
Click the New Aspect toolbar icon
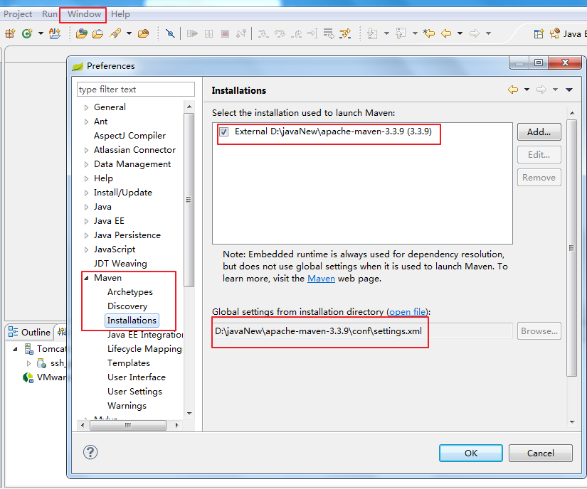click(x=55, y=33)
